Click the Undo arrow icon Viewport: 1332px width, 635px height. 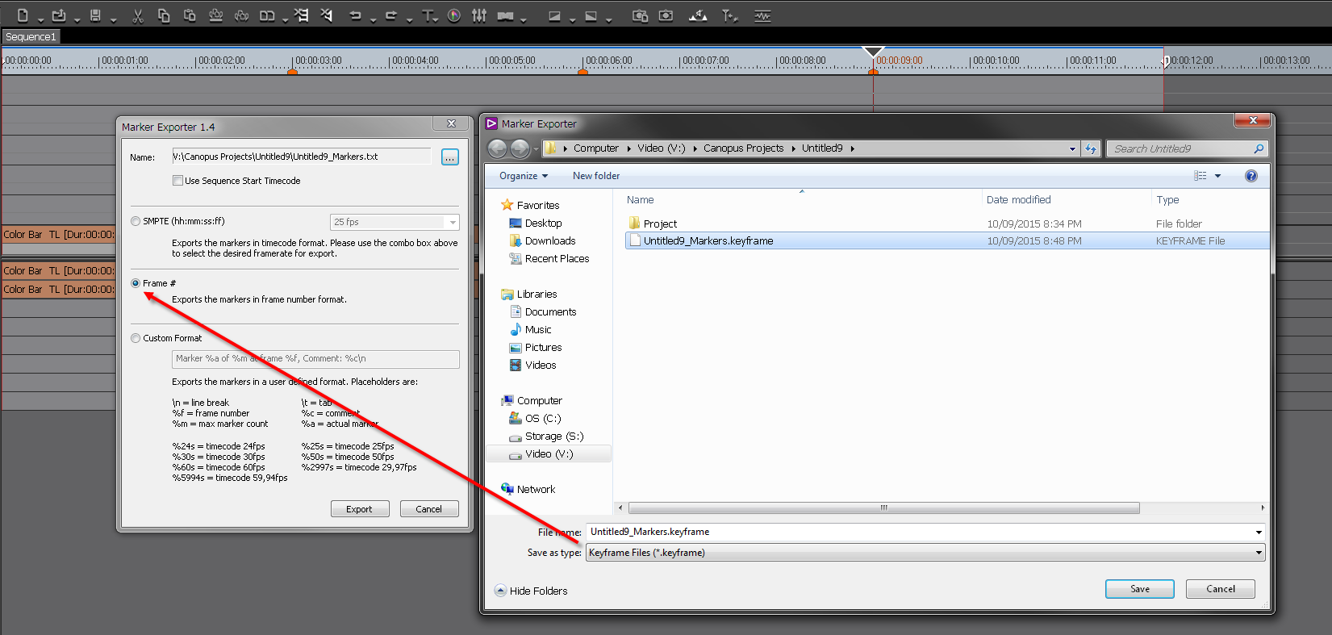point(355,15)
